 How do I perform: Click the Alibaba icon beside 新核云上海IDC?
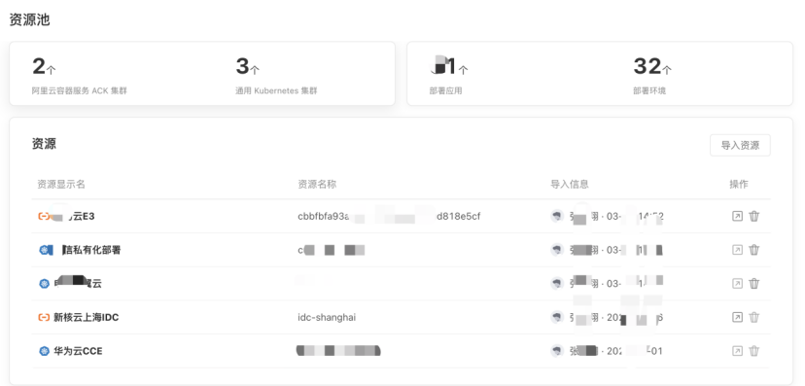tap(44, 317)
